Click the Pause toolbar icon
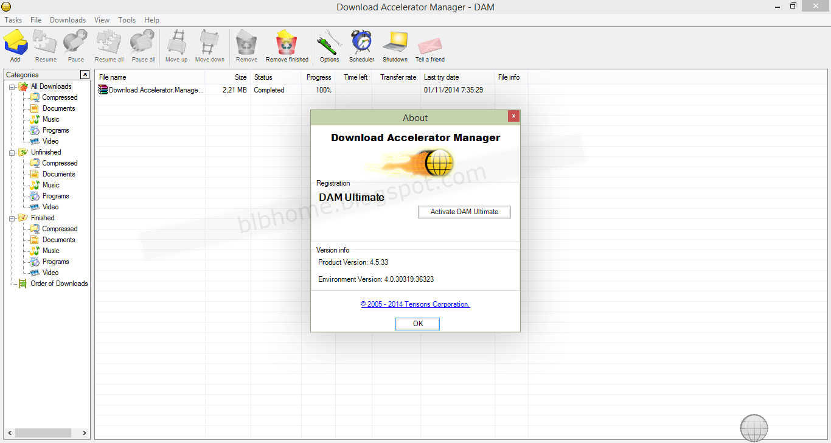Image resolution: width=831 pixels, height=443 pixels. pyautogui.click(x=75, y=43)
